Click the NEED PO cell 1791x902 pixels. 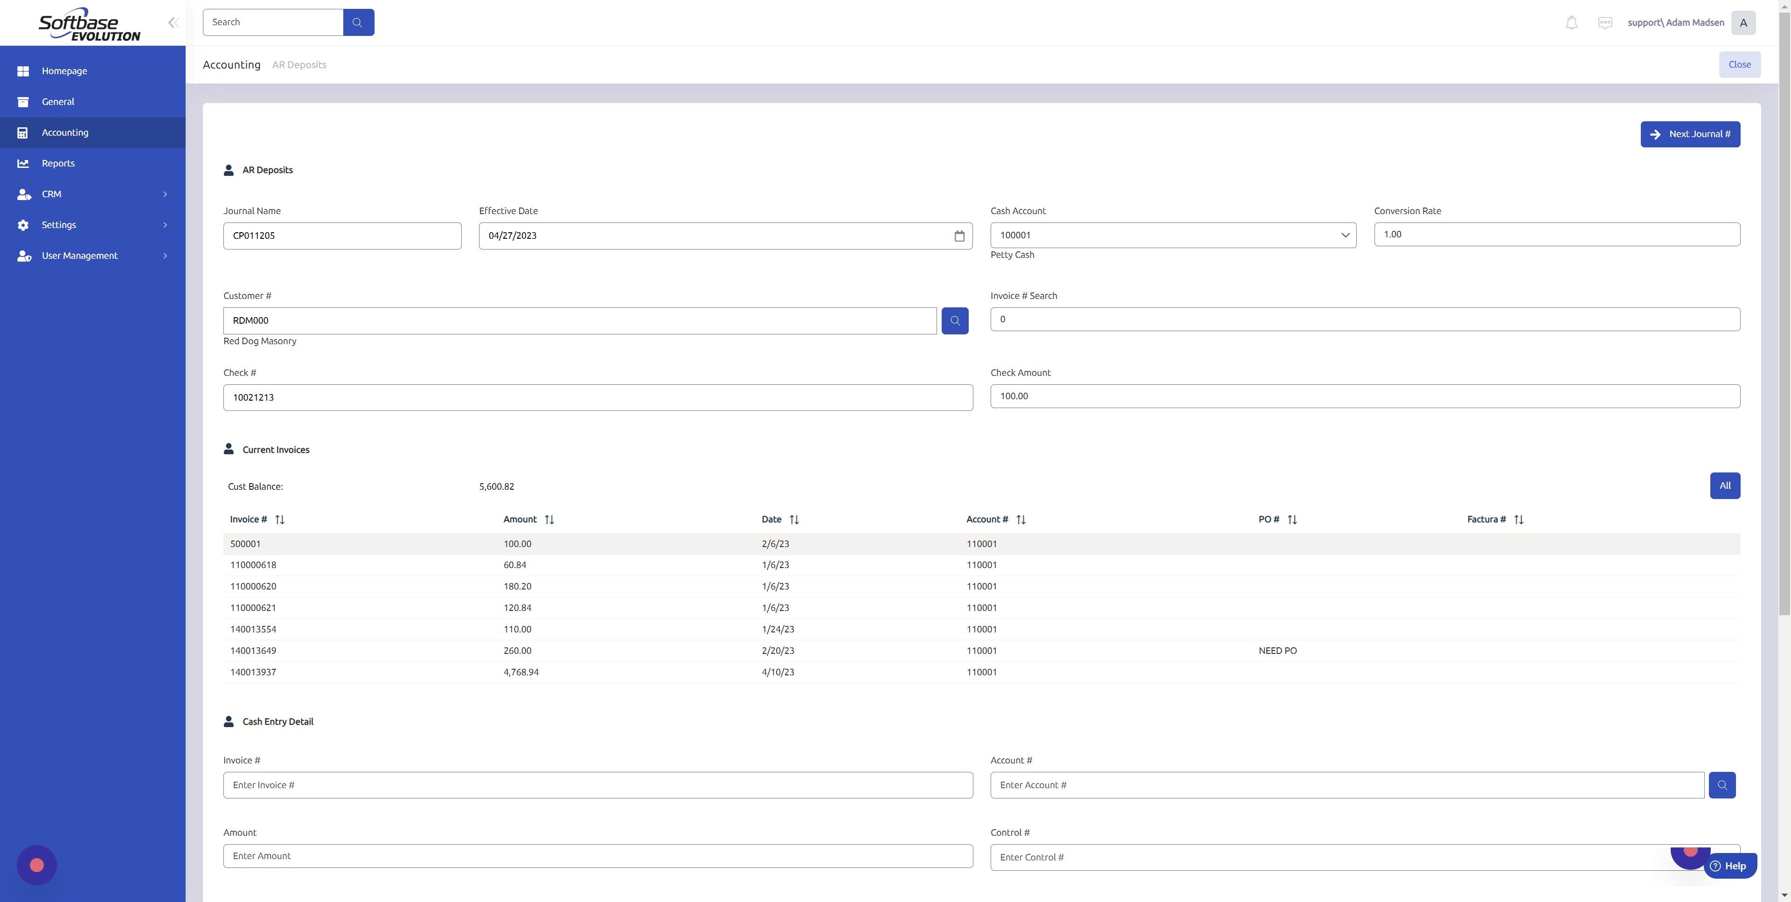click(1277, 651)
